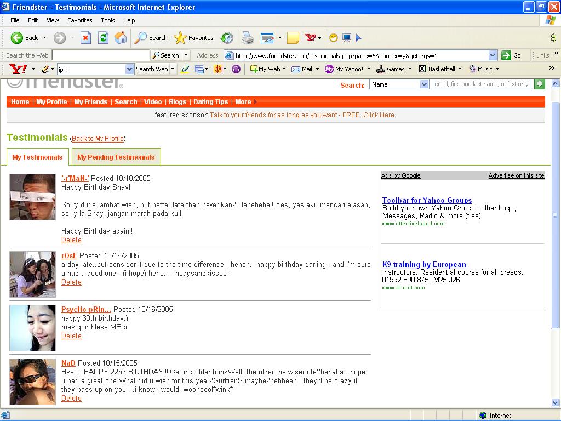Follow the Back to My Profile link

98,139
